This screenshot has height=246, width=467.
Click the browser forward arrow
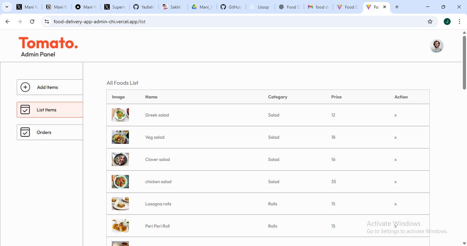(x=20, y=22)
